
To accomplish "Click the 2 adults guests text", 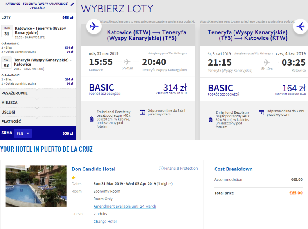I will click(x=100, y=214).
